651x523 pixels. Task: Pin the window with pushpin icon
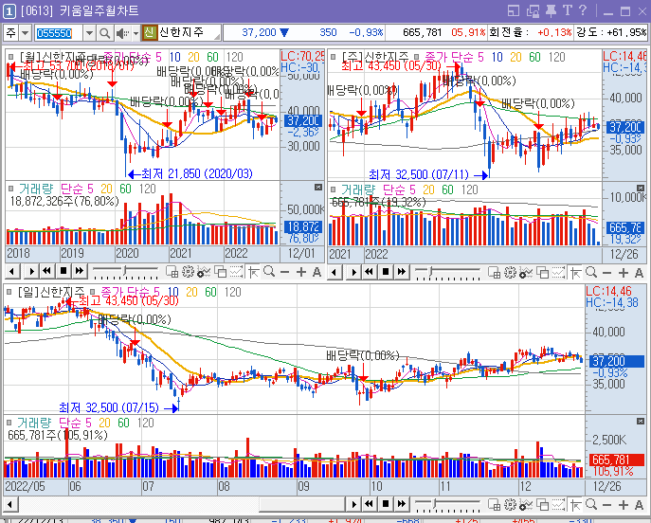pos(551,10)
